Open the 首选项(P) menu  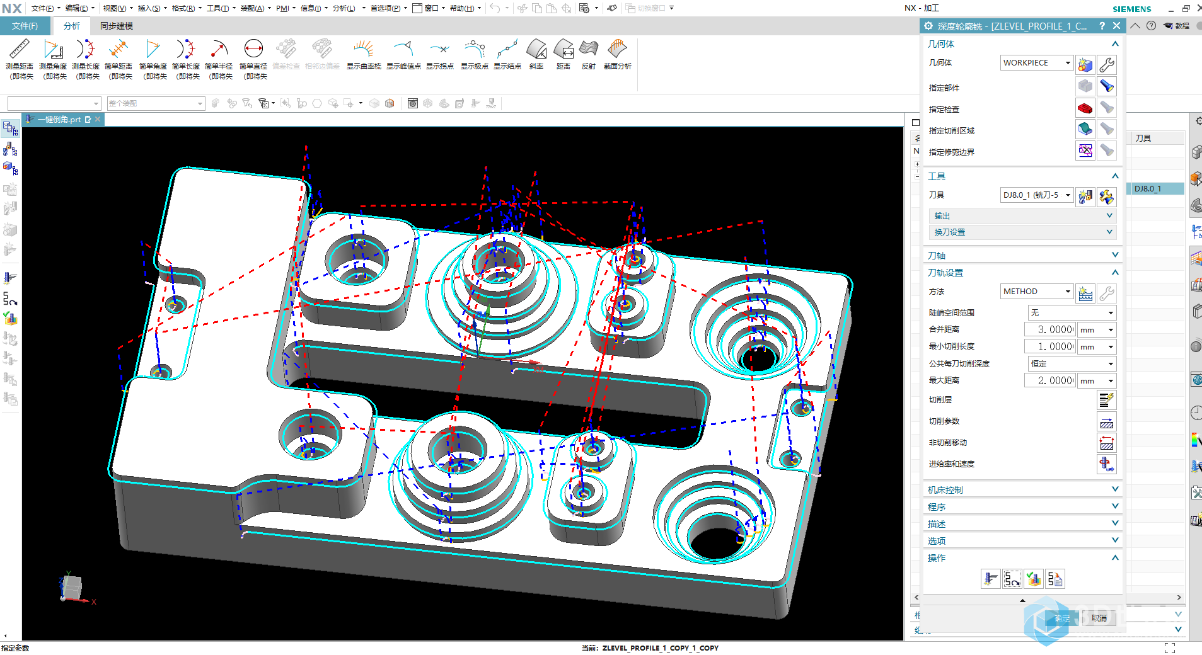pos(388,8)
